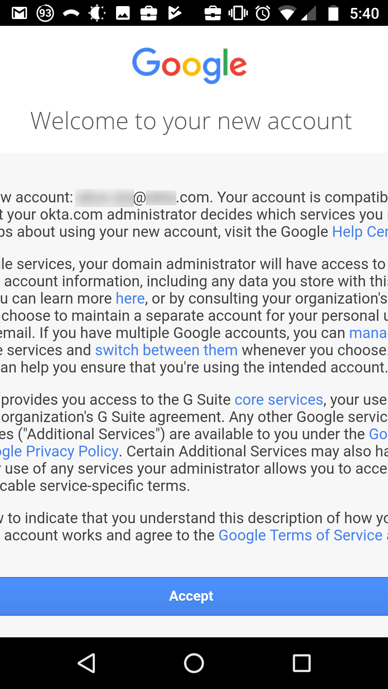Open the "switch between them" link
This screenshot has width=388, height=689.
[166, 350]
